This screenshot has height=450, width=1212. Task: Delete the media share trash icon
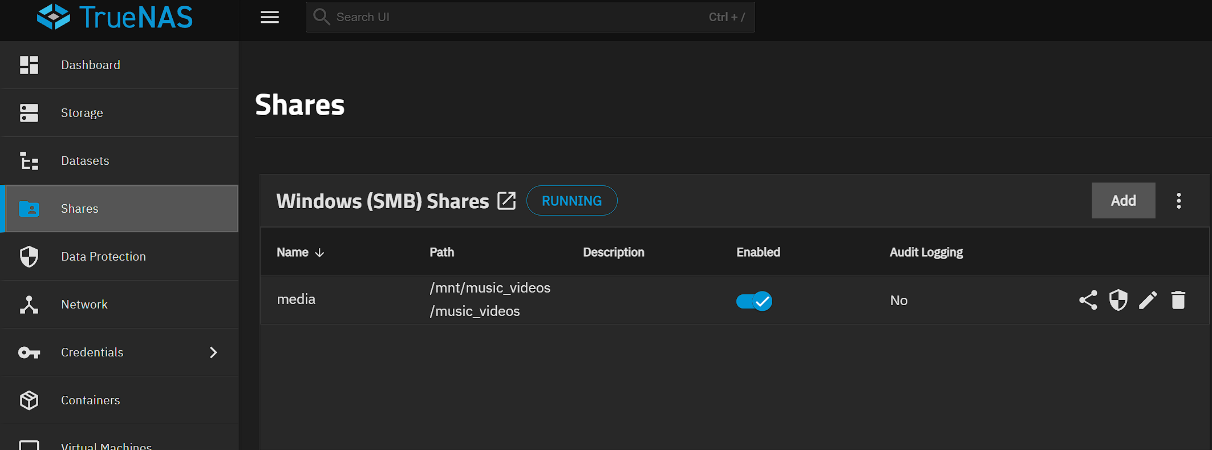pos(1178,300)
